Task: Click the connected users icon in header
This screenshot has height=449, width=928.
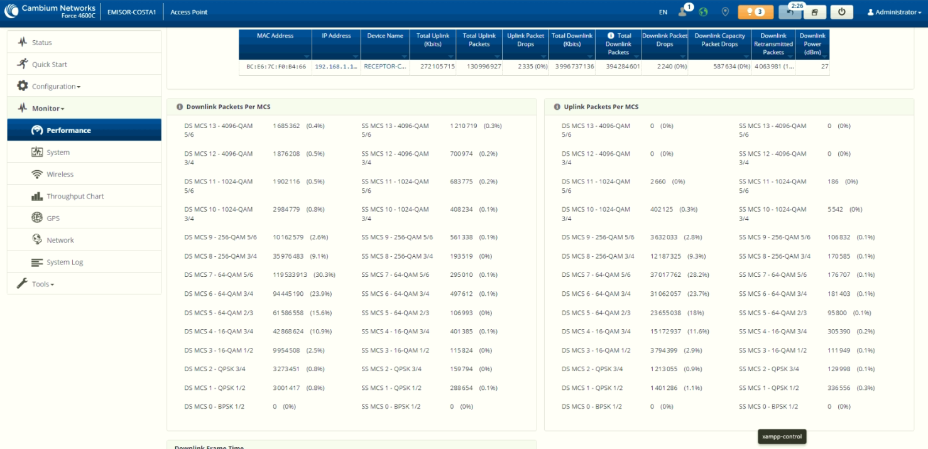Action: [684, 11]
